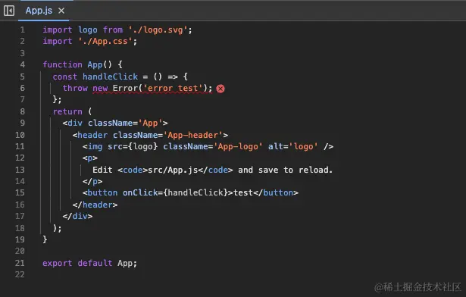Click line number 4 in the gutter

tap(22, 64)
